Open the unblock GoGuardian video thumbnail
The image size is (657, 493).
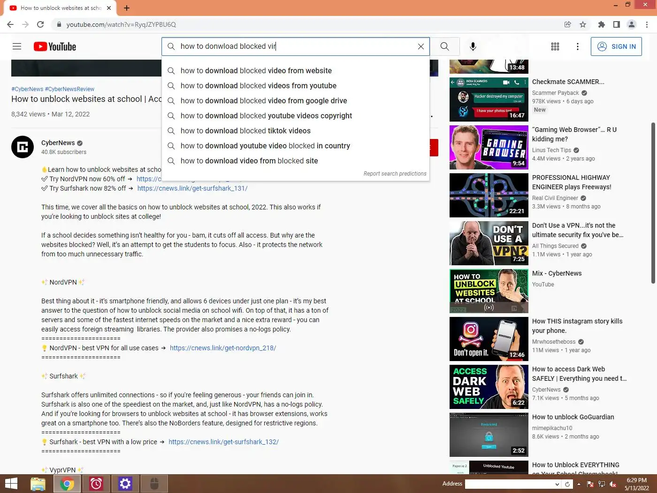489,435
